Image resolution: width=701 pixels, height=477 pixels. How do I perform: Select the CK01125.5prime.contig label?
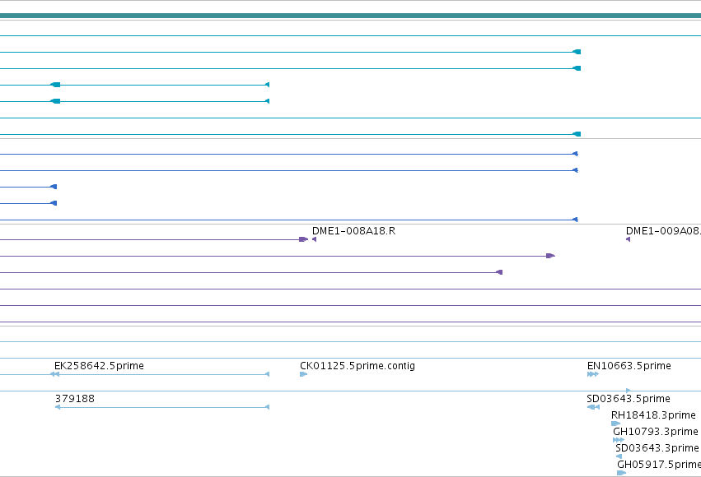click(x=358, y=366)
